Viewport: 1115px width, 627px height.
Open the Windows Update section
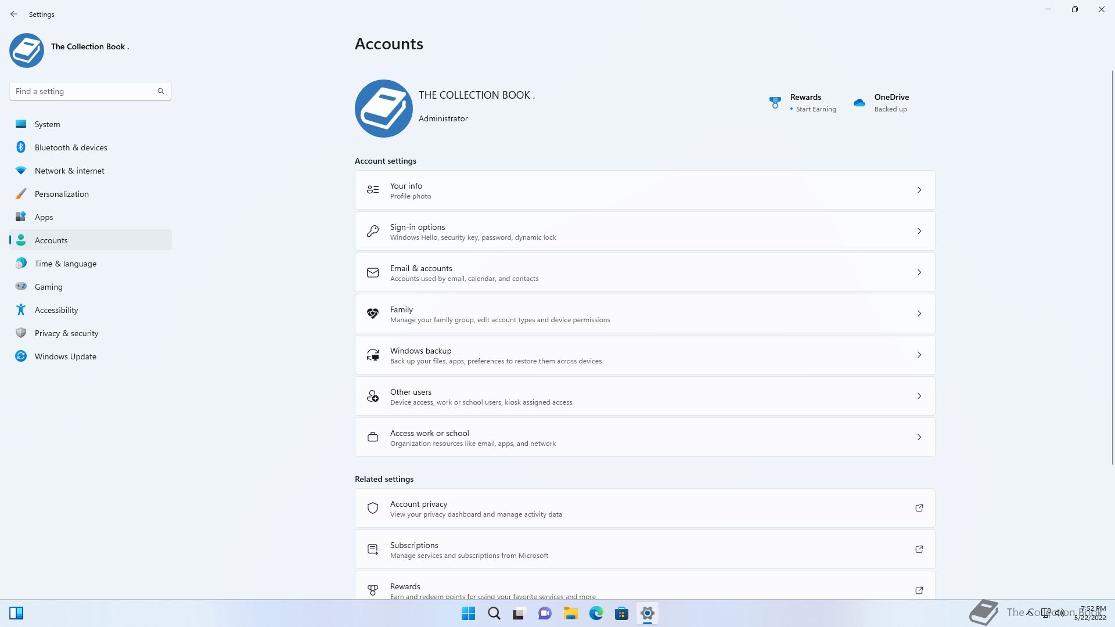pos(91,356)
